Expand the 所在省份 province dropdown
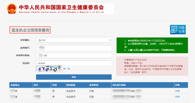 (x=74, y=40)
